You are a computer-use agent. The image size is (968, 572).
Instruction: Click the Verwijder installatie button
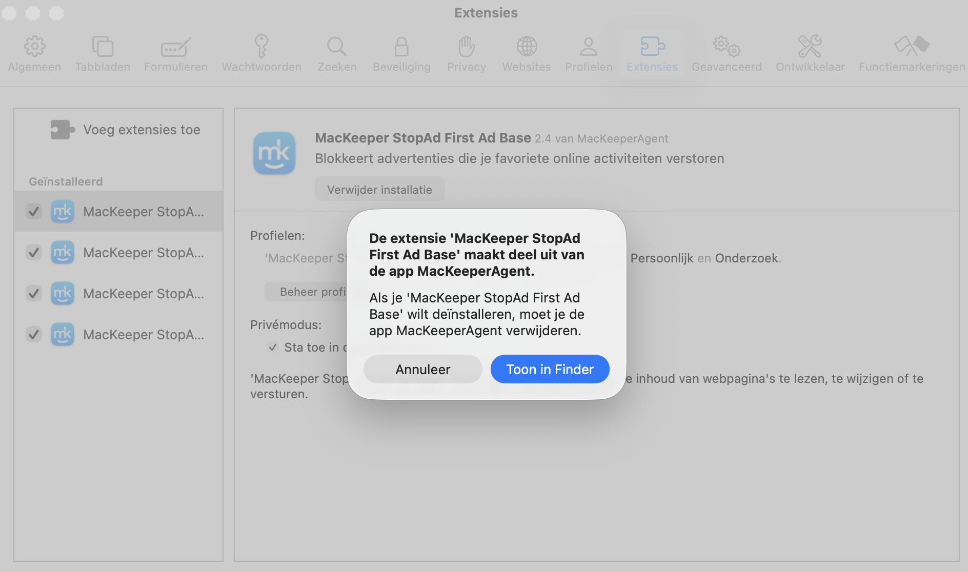379,189
